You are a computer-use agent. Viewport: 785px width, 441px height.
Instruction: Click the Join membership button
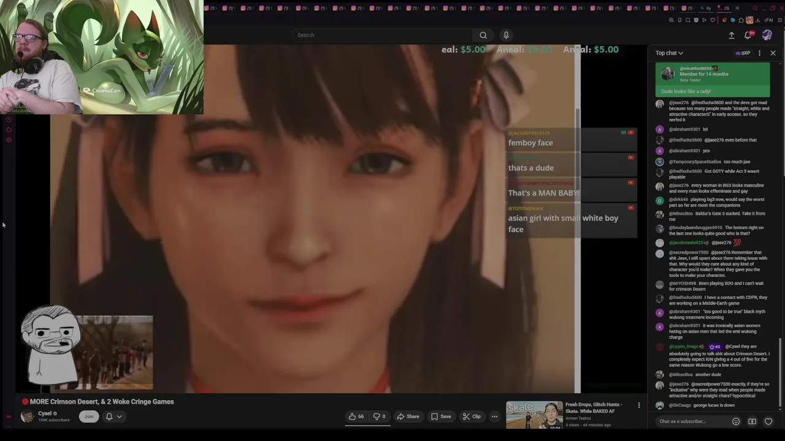[x=89, y=417]
